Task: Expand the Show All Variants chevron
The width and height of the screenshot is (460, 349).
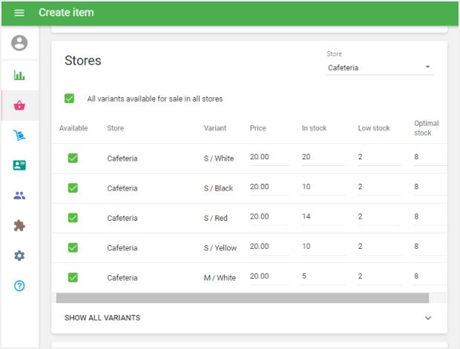Action: (x=428, y=318)
